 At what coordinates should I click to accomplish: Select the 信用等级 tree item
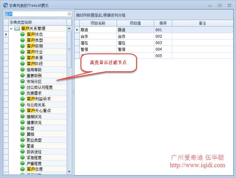(34, 70)
